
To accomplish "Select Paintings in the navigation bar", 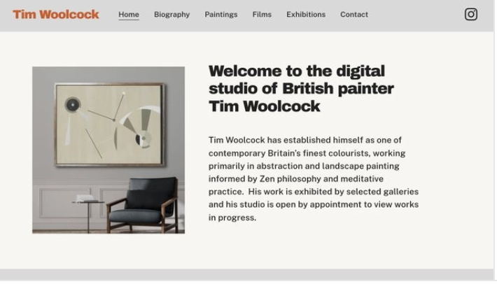I will [221, 15].
